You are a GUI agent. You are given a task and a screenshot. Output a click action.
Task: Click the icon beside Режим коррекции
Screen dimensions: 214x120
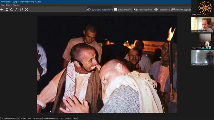point(173,10)
